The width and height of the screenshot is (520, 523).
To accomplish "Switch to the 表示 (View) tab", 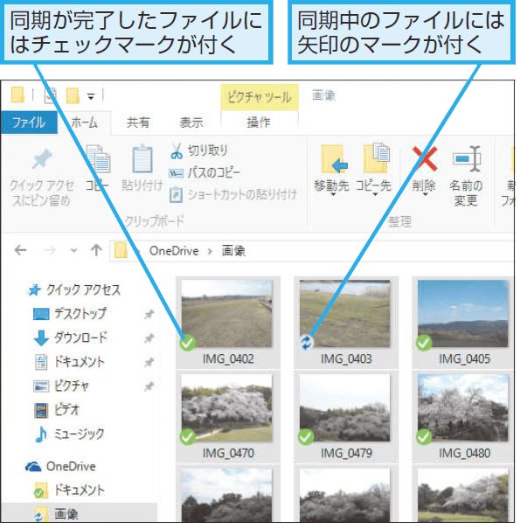I will click(191, 122).
